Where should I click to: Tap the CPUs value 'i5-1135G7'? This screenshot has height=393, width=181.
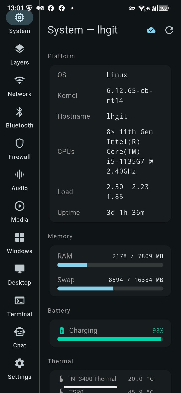(x=126, y=161)
